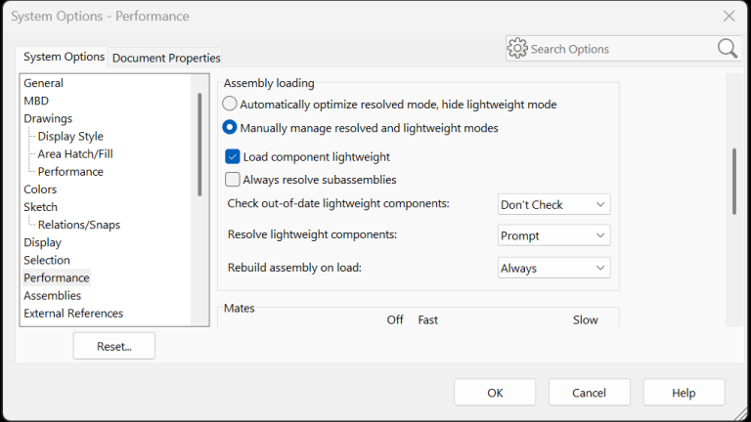Screen dimensions: 751x422
Task: Close the System Options dialog
Action: (x=729, y=17)
